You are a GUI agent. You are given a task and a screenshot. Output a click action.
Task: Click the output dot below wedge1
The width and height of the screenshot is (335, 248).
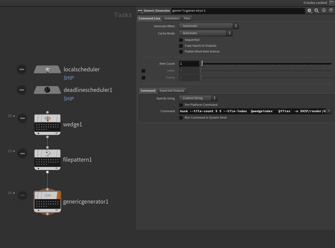(x=47, y=137)
